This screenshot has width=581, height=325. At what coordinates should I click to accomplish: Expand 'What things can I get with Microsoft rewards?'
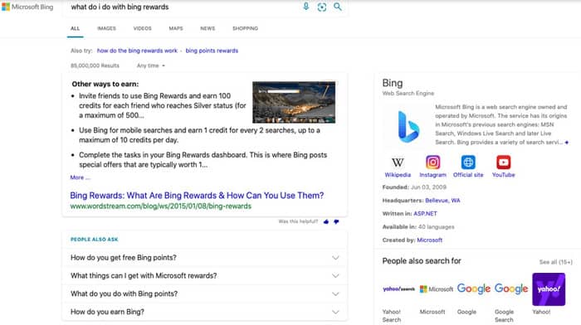click(204, 276)
